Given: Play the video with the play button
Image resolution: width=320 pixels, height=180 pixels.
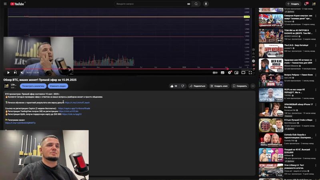Looking at the screenshot, I should pyautogui.click(x=8, y=72).
